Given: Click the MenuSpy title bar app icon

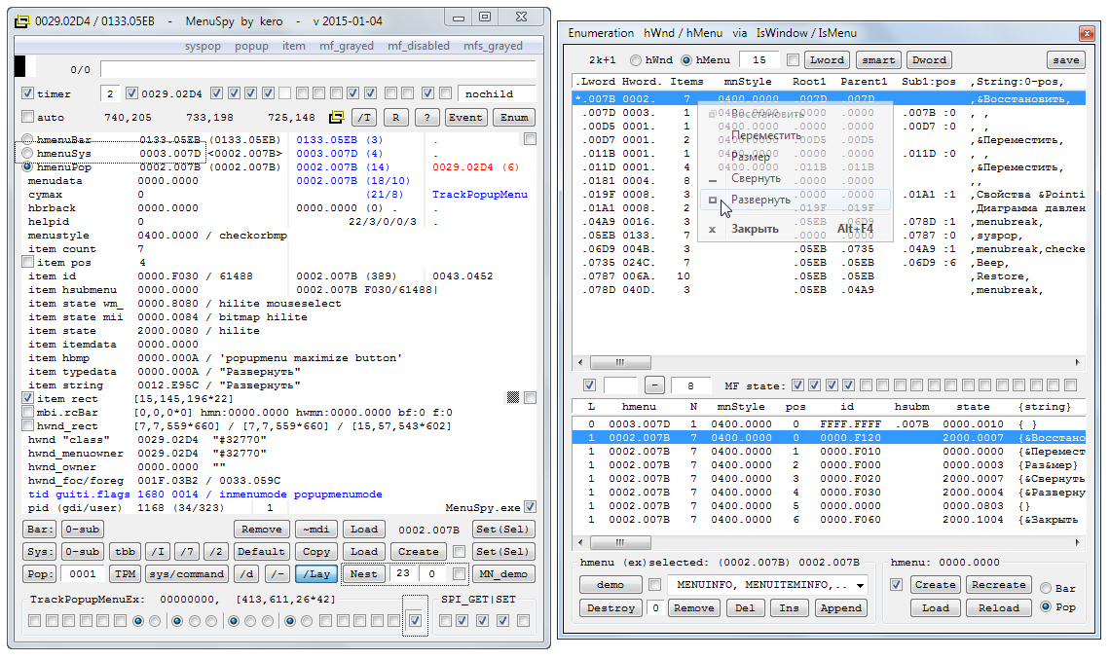Looking at the screenshot, I should click(23, 18).
